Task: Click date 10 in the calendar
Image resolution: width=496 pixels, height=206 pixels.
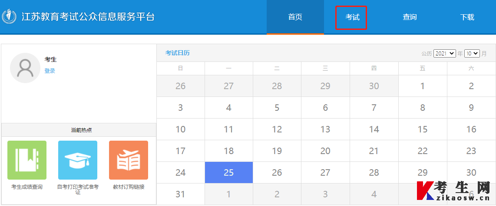Action: pyautogui.click(x=180, y=129)
